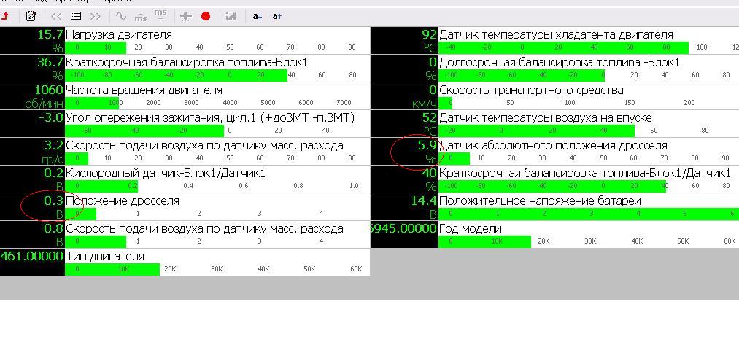The image size is (739, 350).
Task: Click the 92 °C coolant temperature value
Action: (430, 34)
